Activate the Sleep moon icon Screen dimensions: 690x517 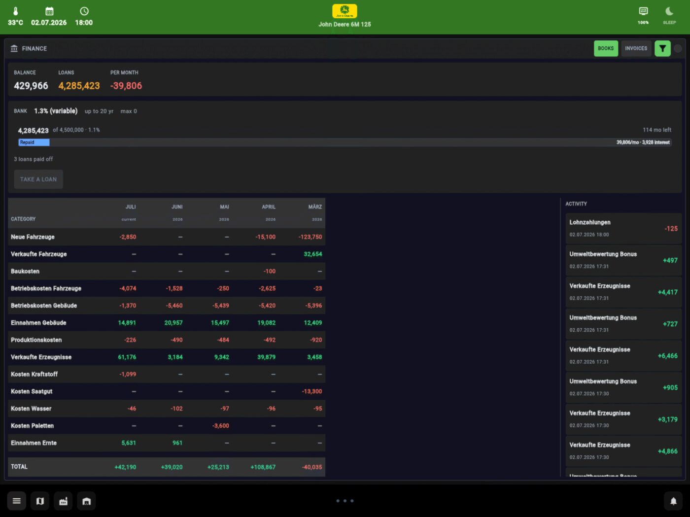click(x=669, y=11)
